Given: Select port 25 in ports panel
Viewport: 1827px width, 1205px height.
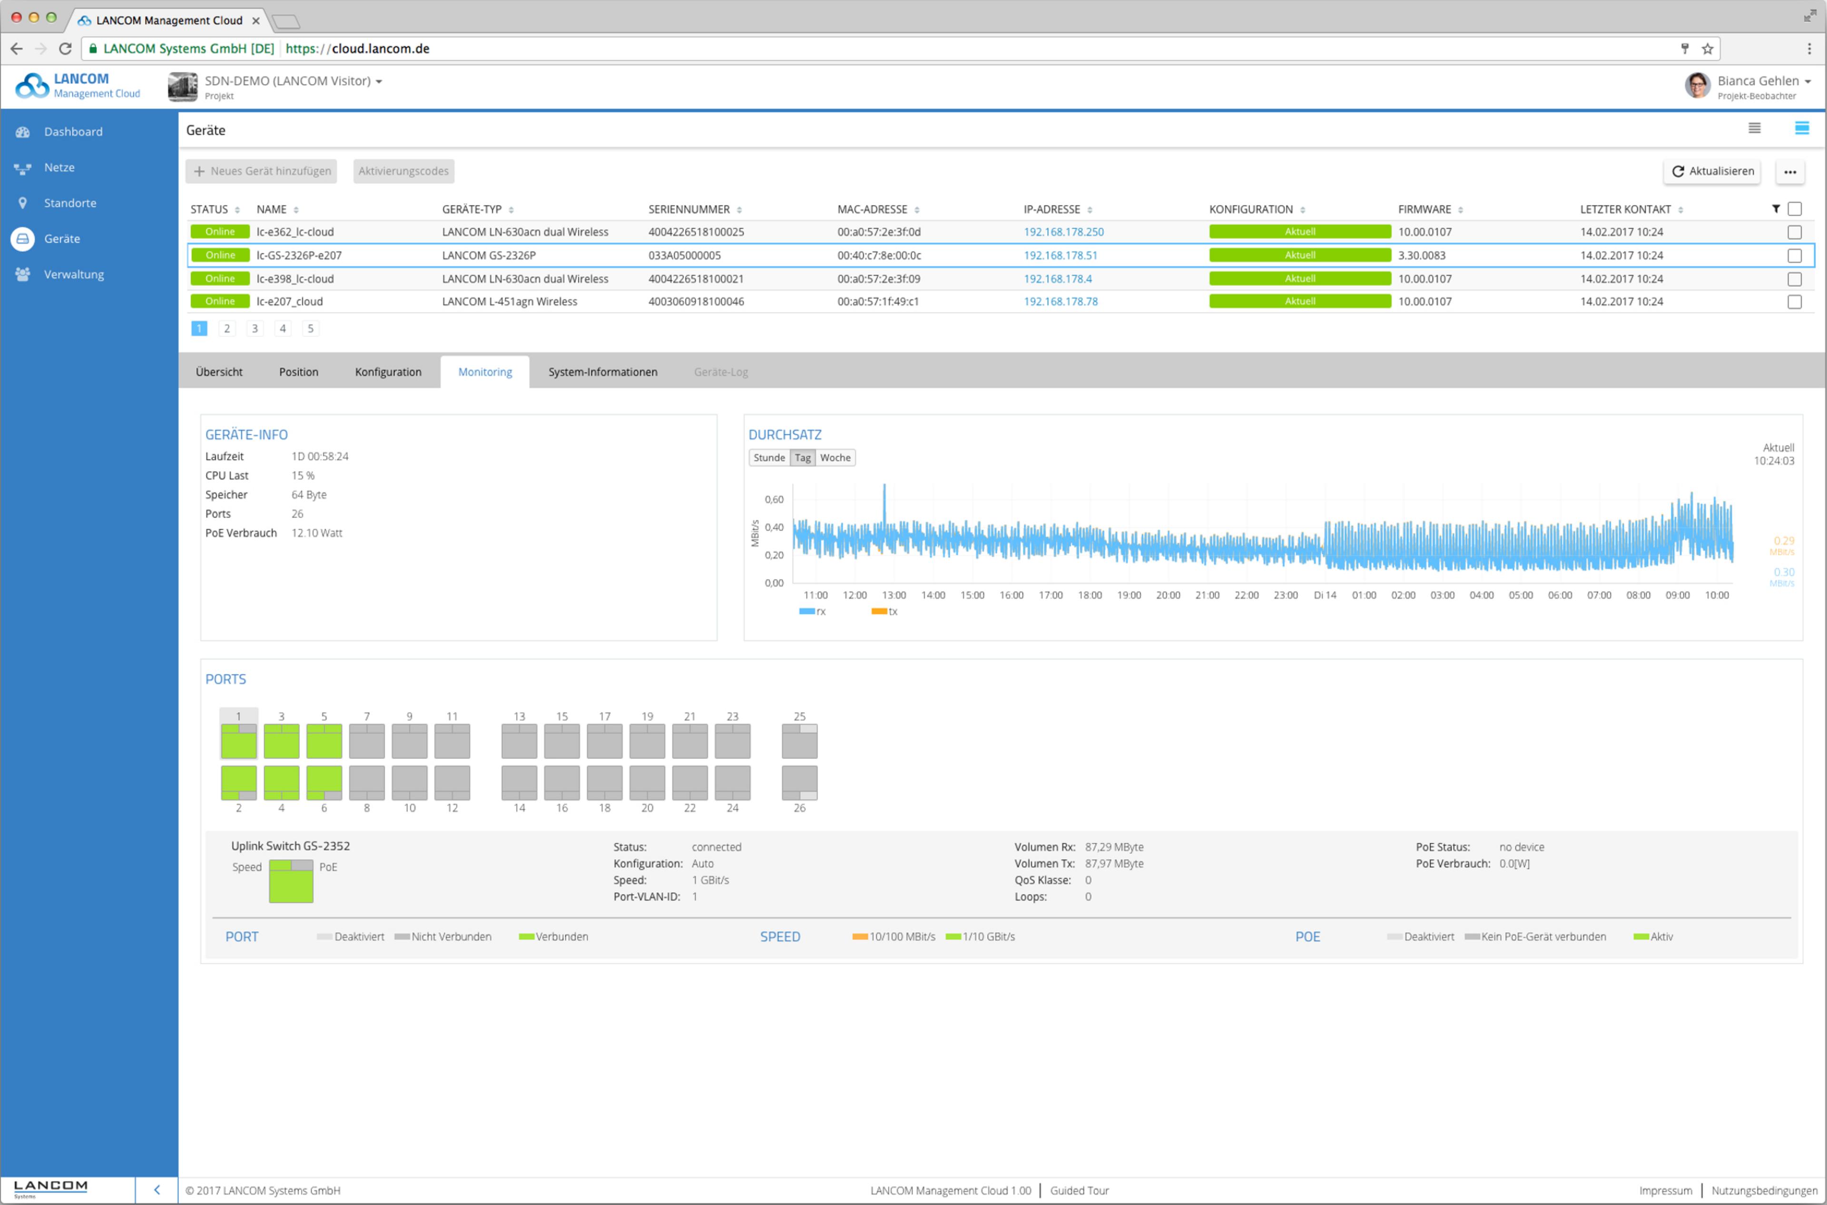Looking at the screenshot, I should [799, 742].
